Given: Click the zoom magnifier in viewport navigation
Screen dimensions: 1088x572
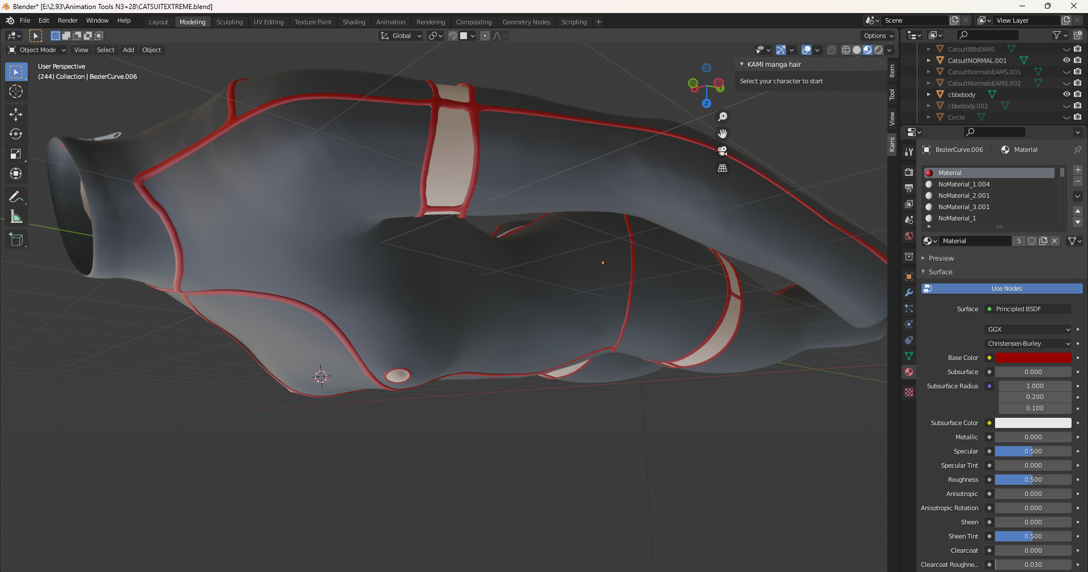Looking at the screenshot, I should (722, 117).
